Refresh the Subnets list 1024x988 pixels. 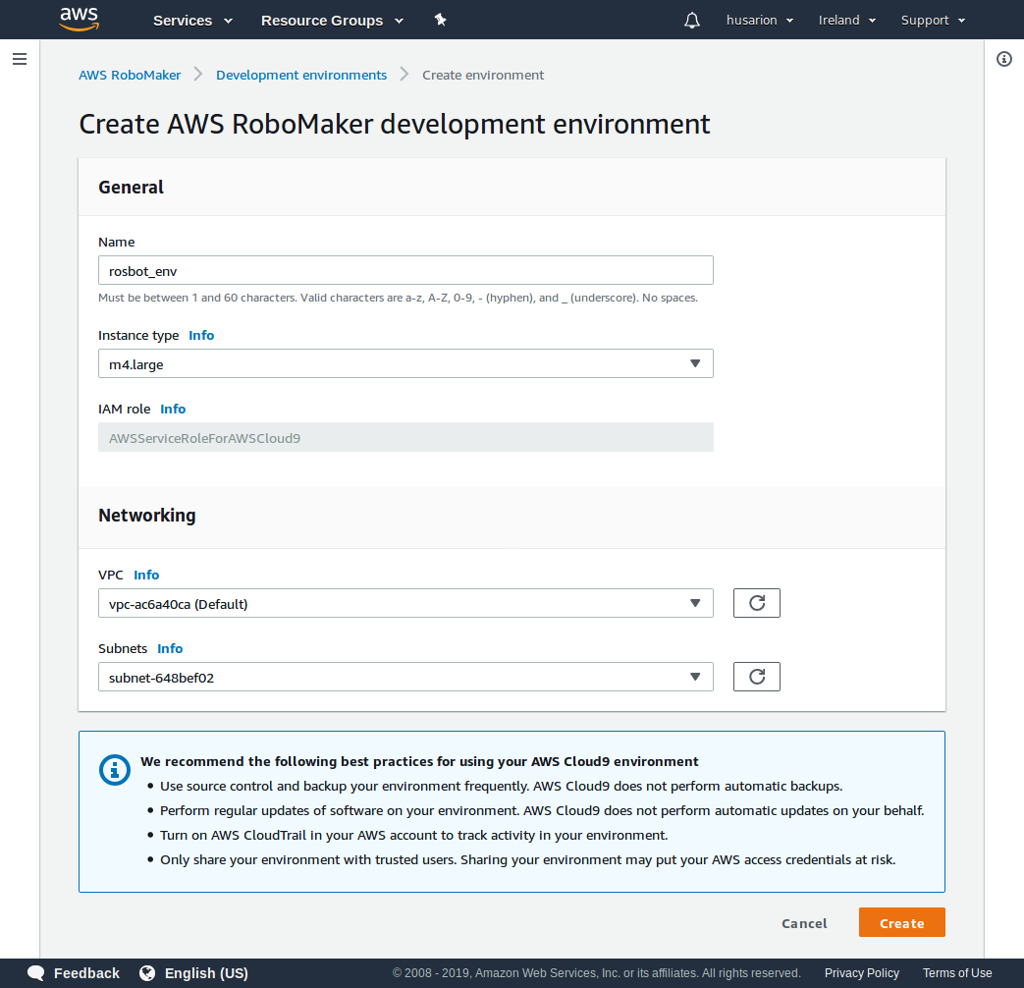(757, 677)
